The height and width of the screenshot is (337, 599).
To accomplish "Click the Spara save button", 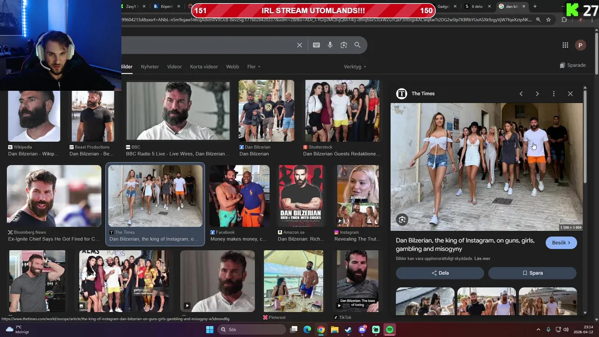I will pyautogui.click(x=532, y=273).
